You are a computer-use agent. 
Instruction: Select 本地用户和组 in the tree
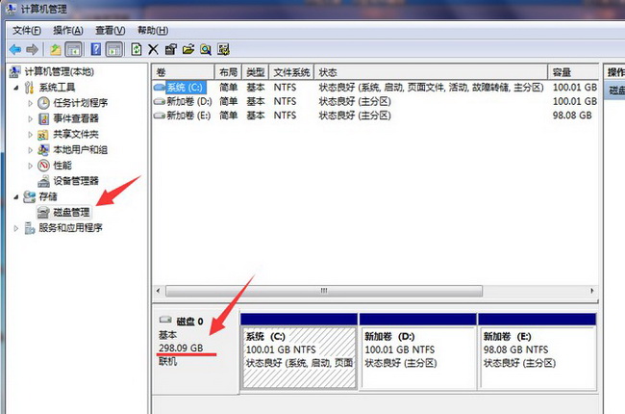(81, 149)
